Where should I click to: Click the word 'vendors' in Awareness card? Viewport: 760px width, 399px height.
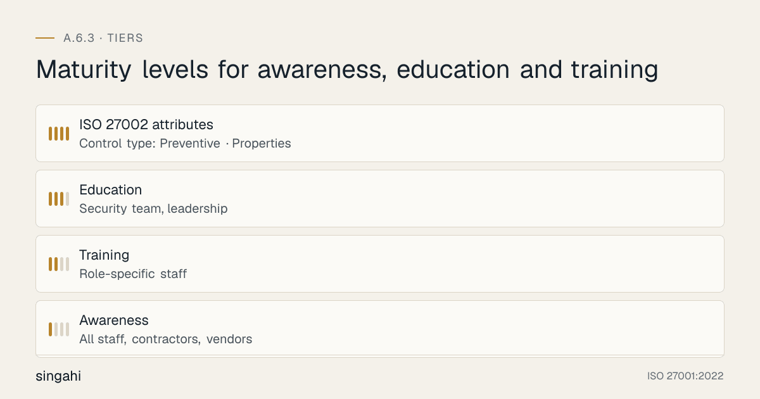point(229,339)
